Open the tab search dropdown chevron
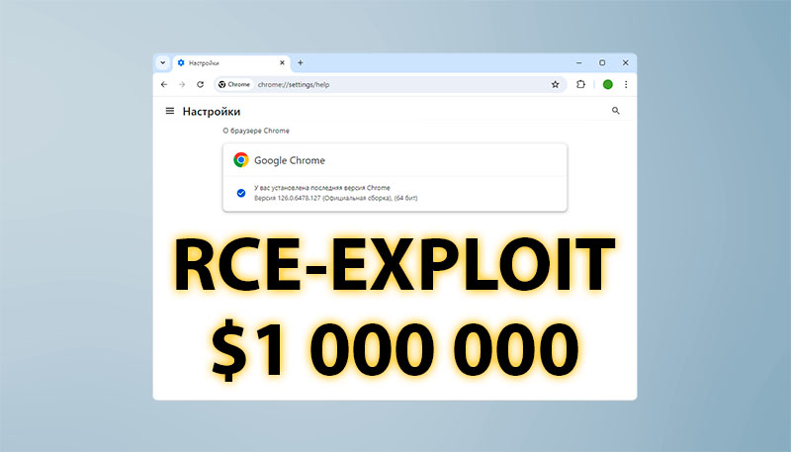 (x=163, y=62)
